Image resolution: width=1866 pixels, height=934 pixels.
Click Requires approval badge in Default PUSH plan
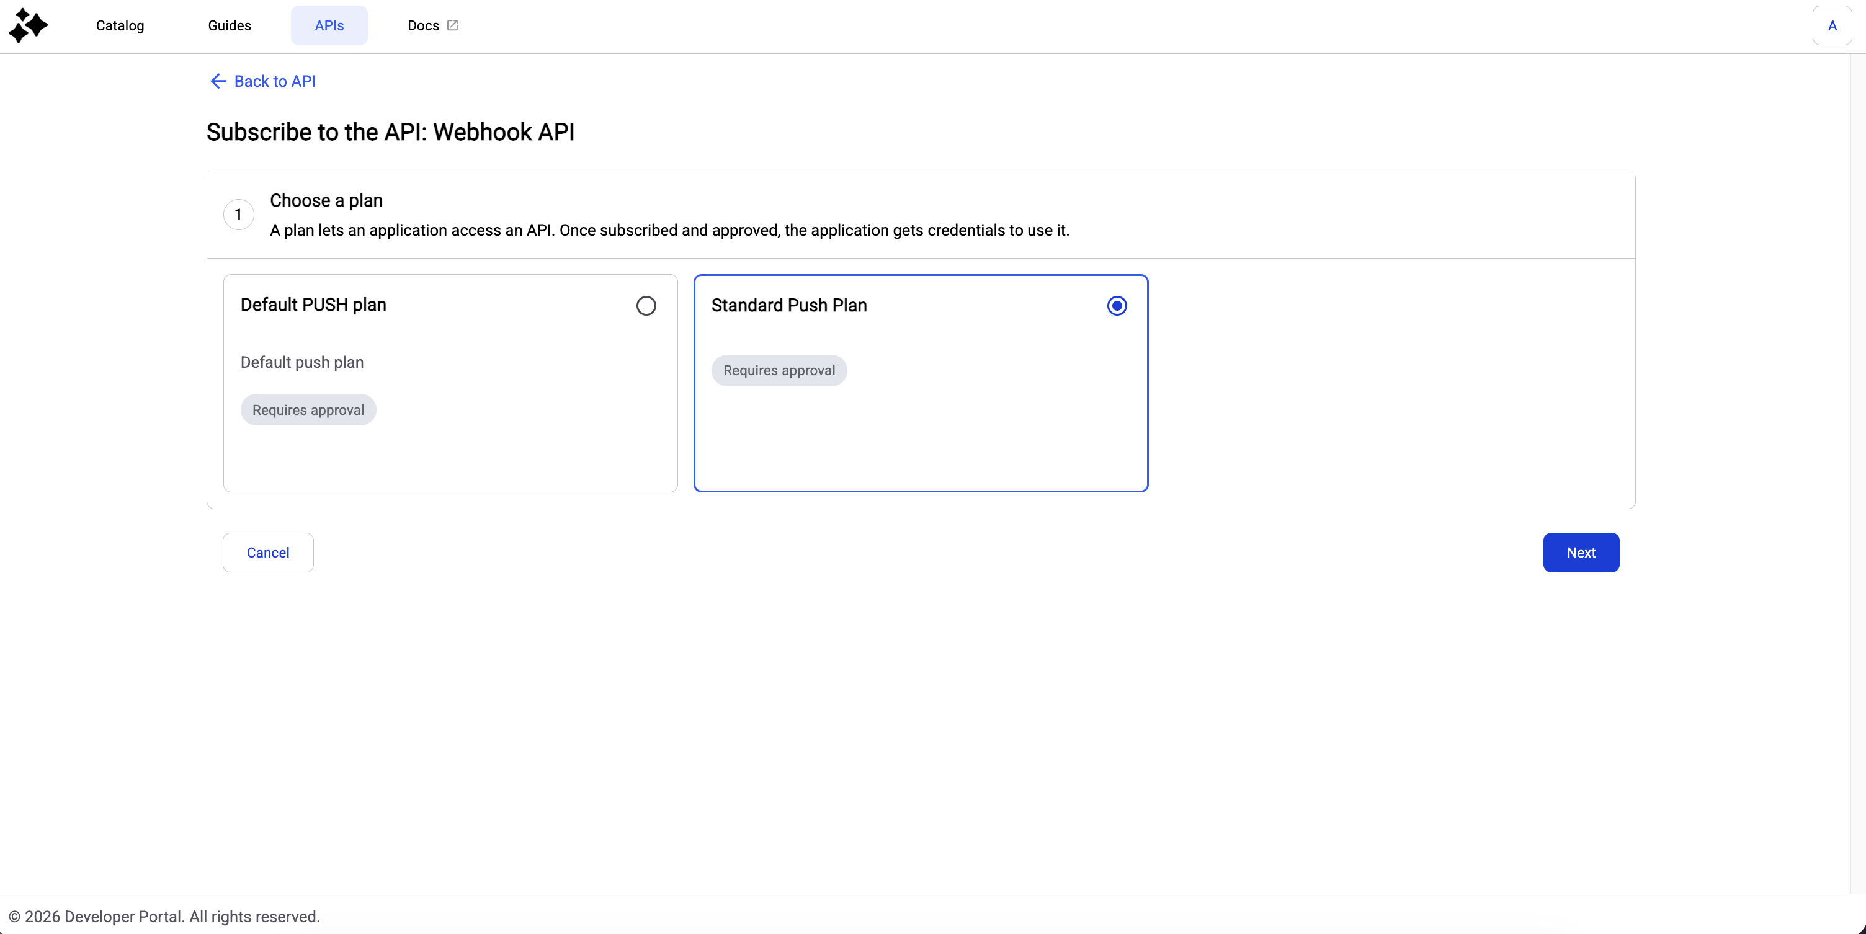[x=308, y=410]
